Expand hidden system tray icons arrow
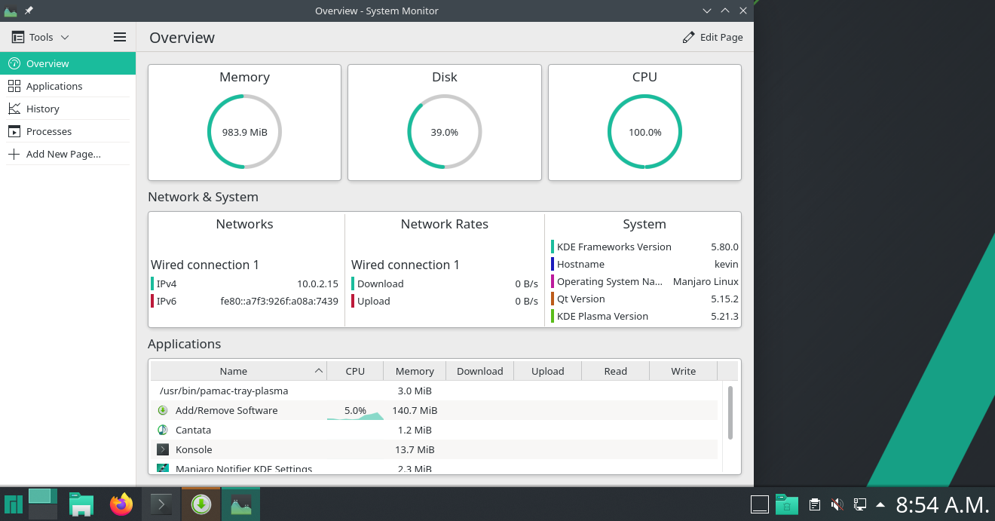Image resolution: width=995 pixels, height=521 pixels. [880, 504]
